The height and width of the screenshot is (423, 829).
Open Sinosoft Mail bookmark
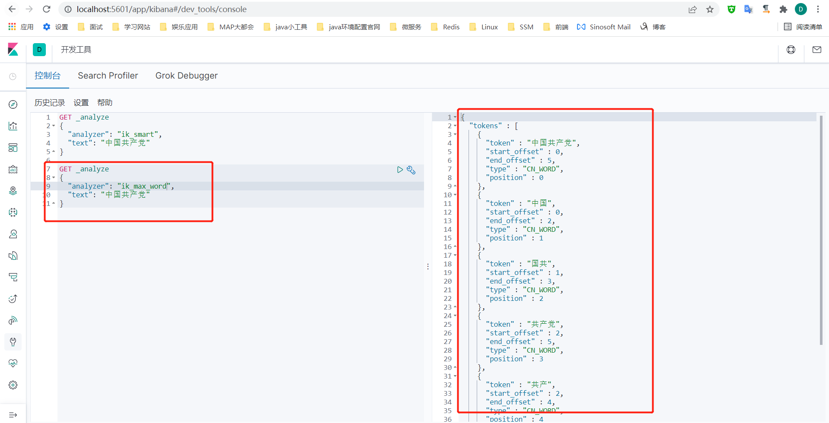click(604, 27)
